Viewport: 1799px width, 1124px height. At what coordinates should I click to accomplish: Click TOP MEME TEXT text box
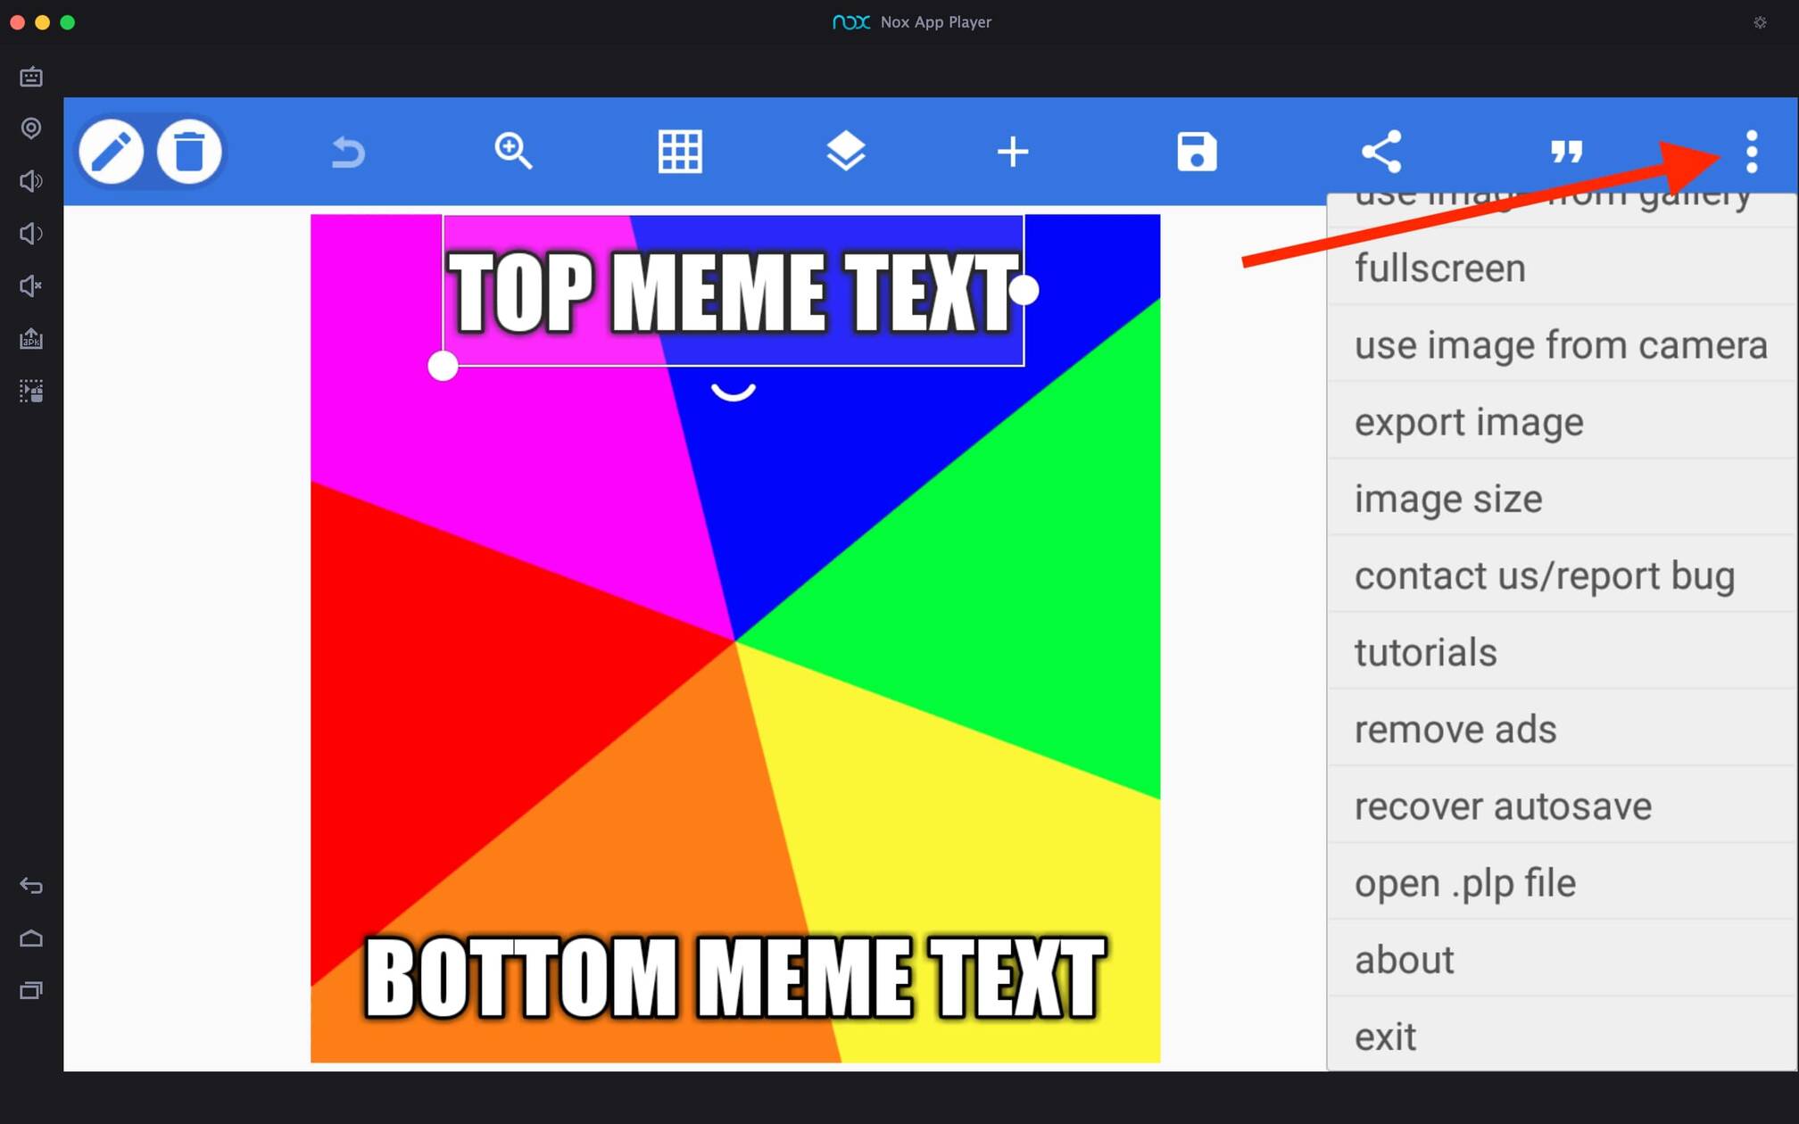point(734,292)
